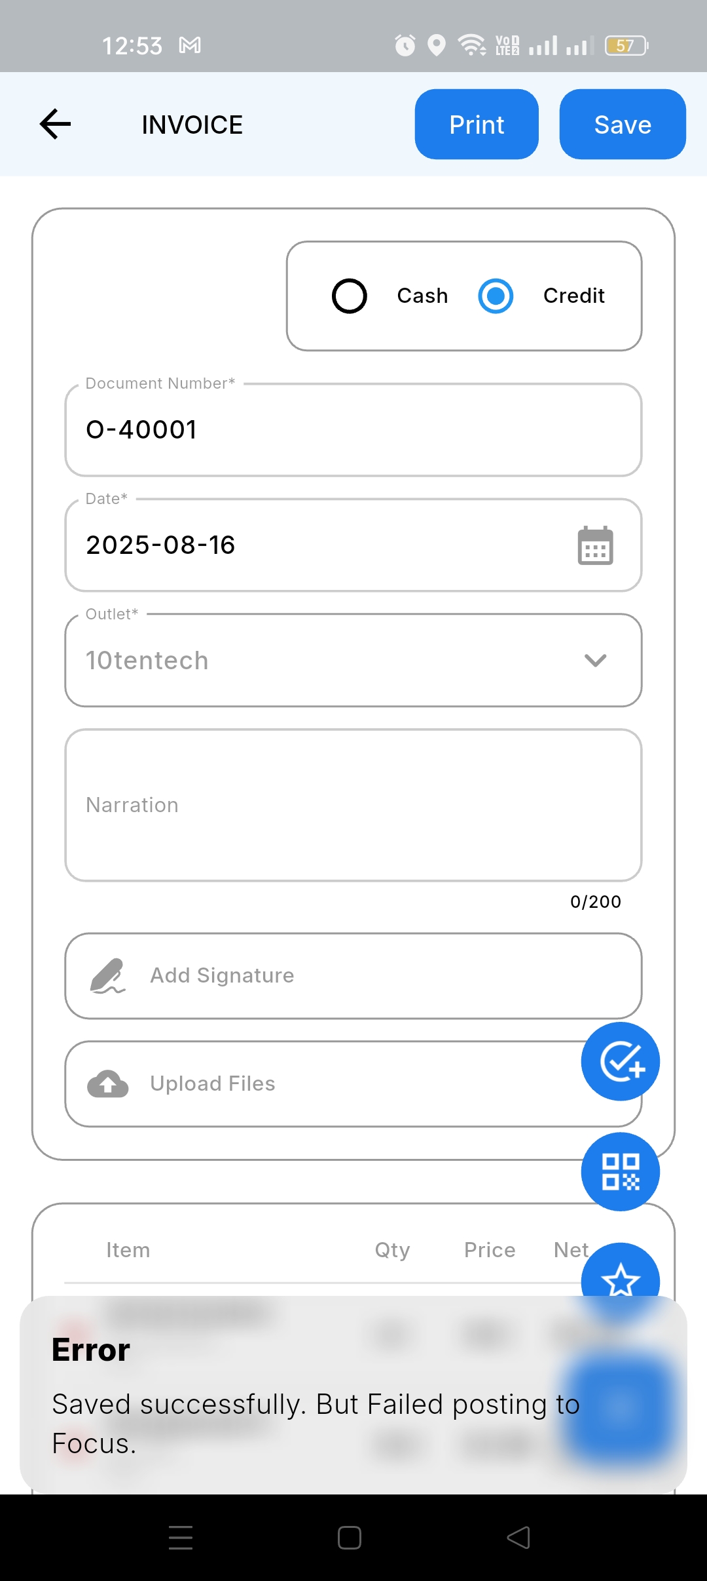
Task: Tap the checkmark-plus floating button
Action: (x=620, y=1061)
